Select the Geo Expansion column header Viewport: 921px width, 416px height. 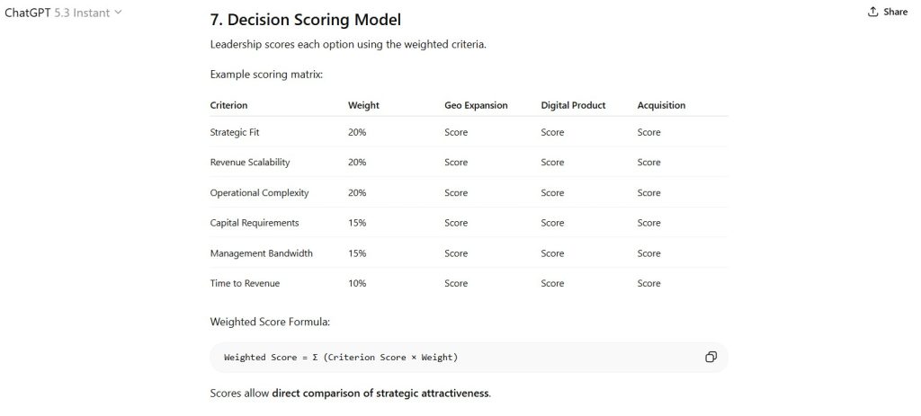[x=476, y=105]
